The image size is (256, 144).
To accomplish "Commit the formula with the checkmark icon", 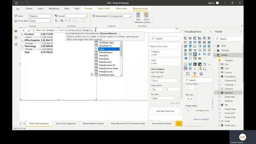I will point(29,30).
